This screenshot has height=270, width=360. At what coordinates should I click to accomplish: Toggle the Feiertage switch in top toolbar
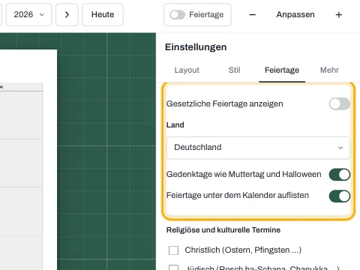tap(177, 15)
